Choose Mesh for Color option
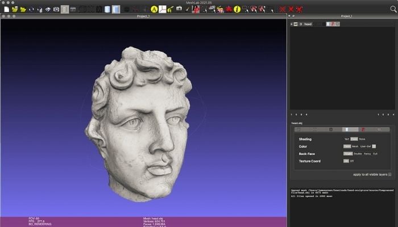Viewport: 398px width, 227px height. 355,146
